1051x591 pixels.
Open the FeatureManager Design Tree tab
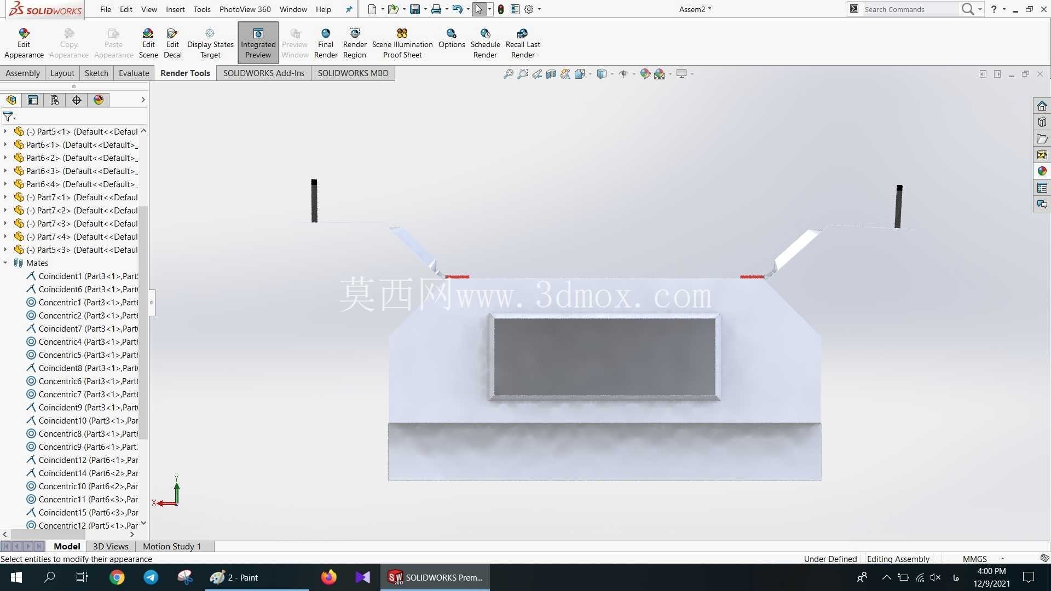pos(11,100)
